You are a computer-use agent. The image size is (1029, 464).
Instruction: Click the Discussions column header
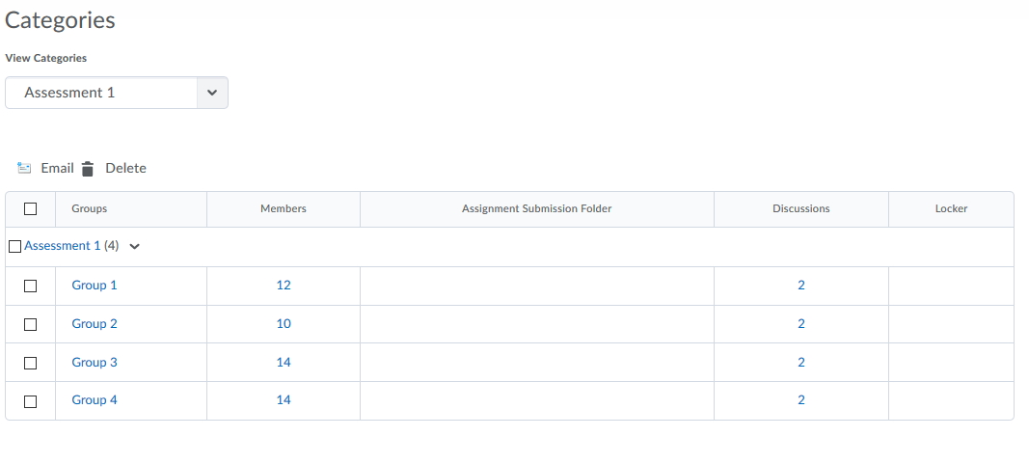[x=801, y=208]
